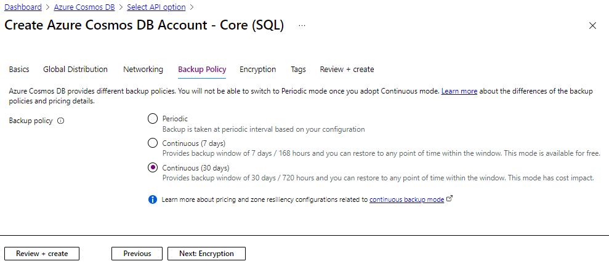Close the Create Cosmos DB Account pane
Image resolution: width=609 pixels, height=269 pixels.
[x=592, y=26]
